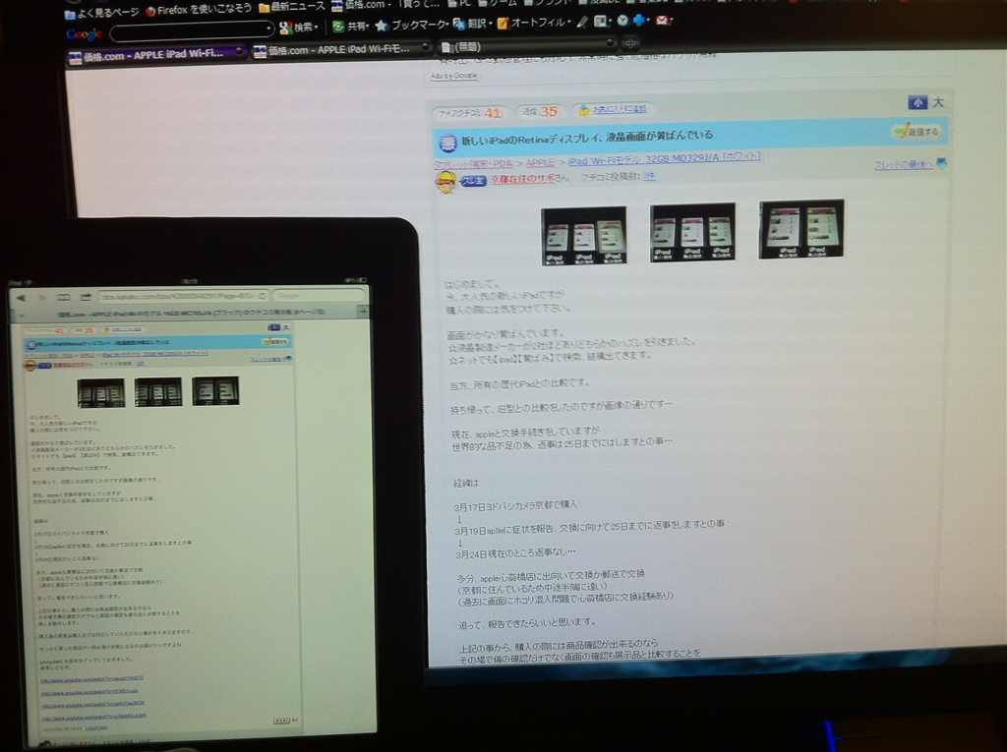Tap third thumbnail in iPad web page
1007x752 pixels.
click(x=215, y=390)
